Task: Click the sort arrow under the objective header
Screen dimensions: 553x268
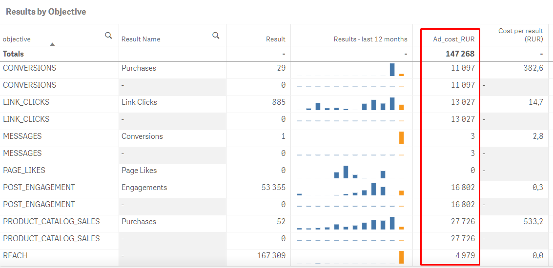Action: pyautogui.click(x=52, y=44)
